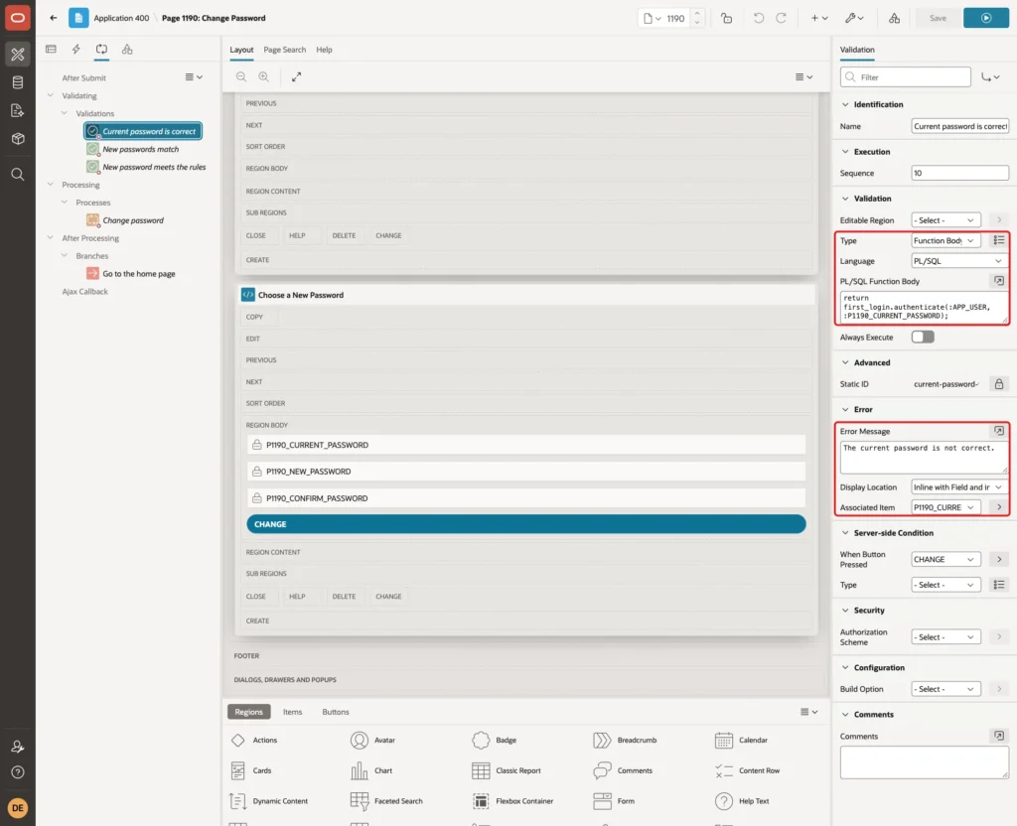The height and width of the screenshot is (826, 1017).
Task: Open the Shared Components tab icon in tree pane
Action: pyautogui.click(x=127, y=50)
